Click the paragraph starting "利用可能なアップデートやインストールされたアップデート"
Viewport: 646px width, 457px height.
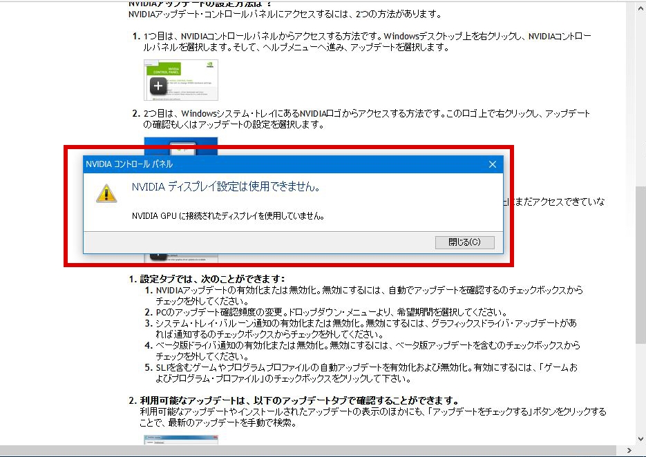(373, 417)
